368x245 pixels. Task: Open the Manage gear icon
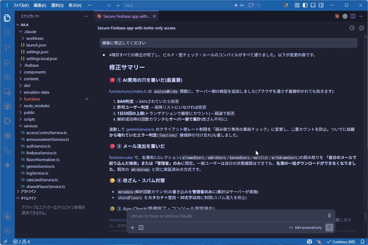[x=7, y=231]
